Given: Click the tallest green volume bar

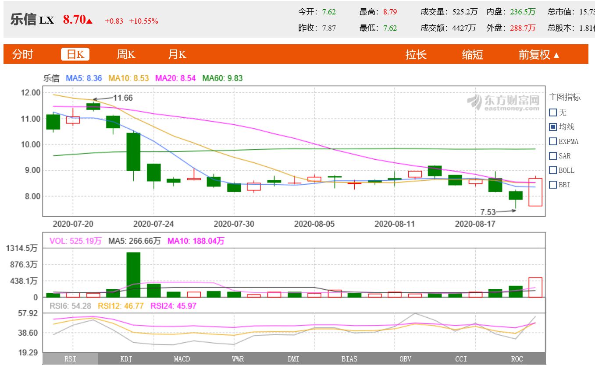Looking at the screenshot, I should 133,275.
